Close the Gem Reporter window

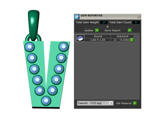pos(138,17)
